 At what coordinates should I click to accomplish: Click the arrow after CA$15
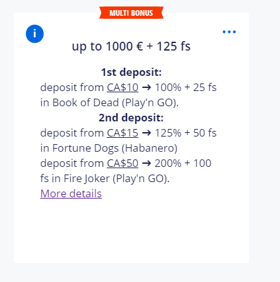(x=147, y=133)
